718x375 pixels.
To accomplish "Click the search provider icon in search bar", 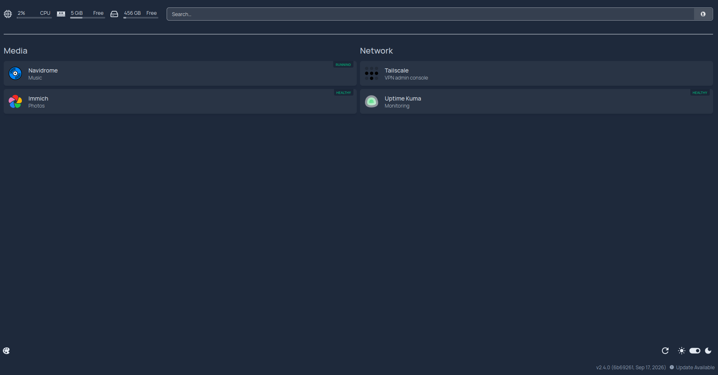I will (x=703, y=14).
